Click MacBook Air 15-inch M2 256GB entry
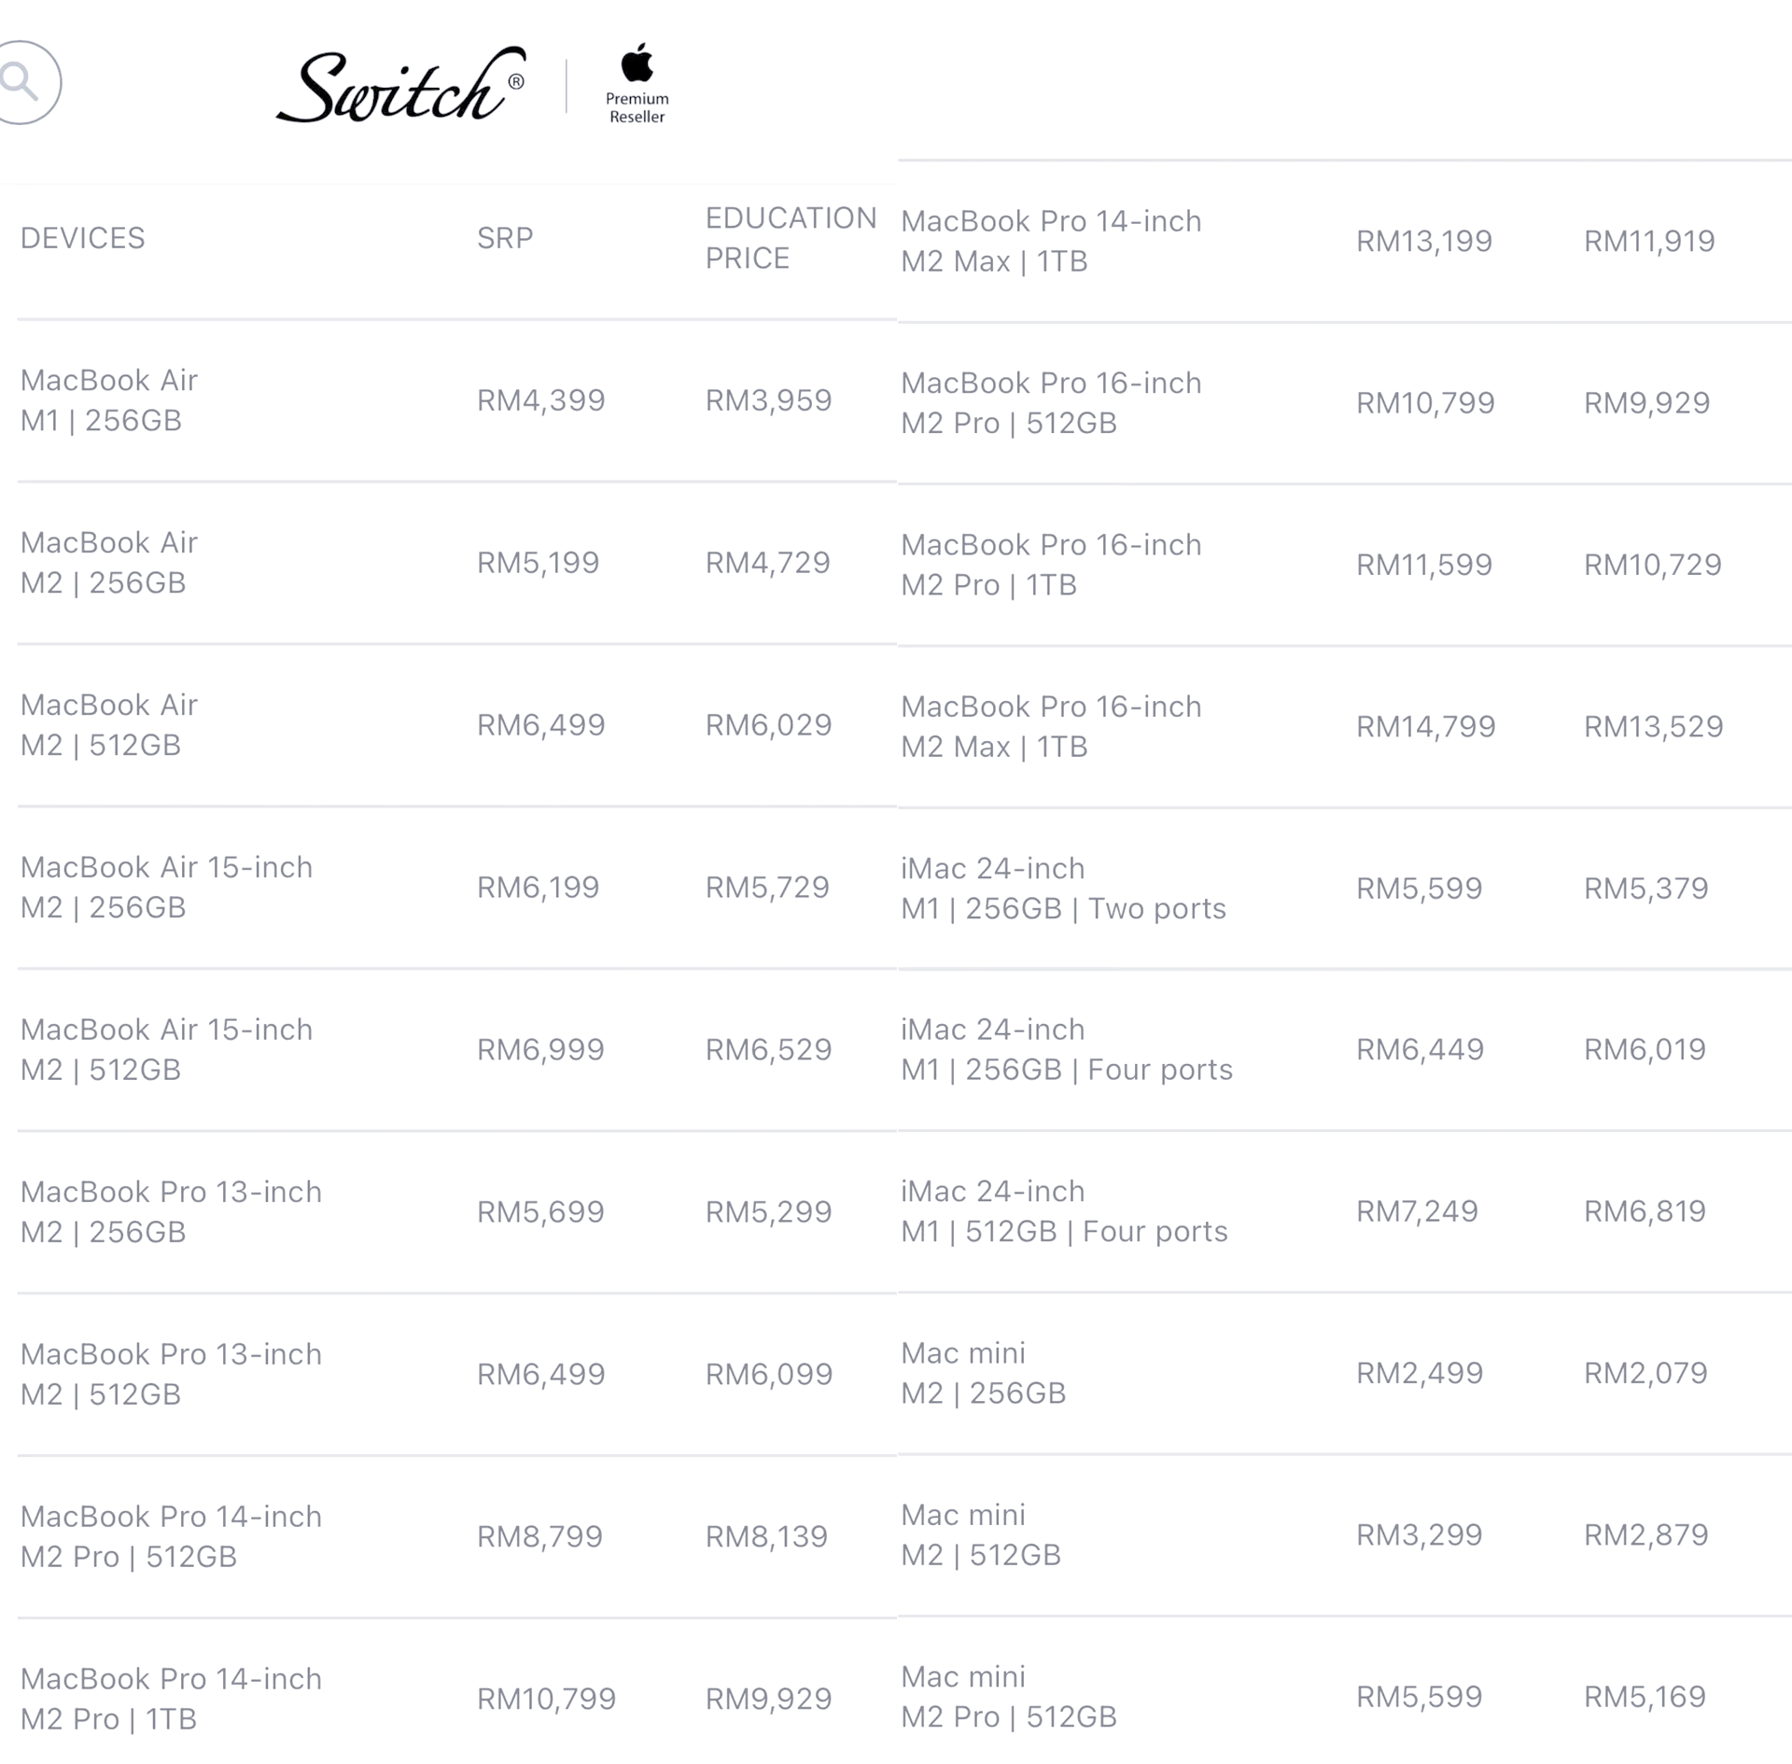Screen dimensions: 1792x1764 166,887
